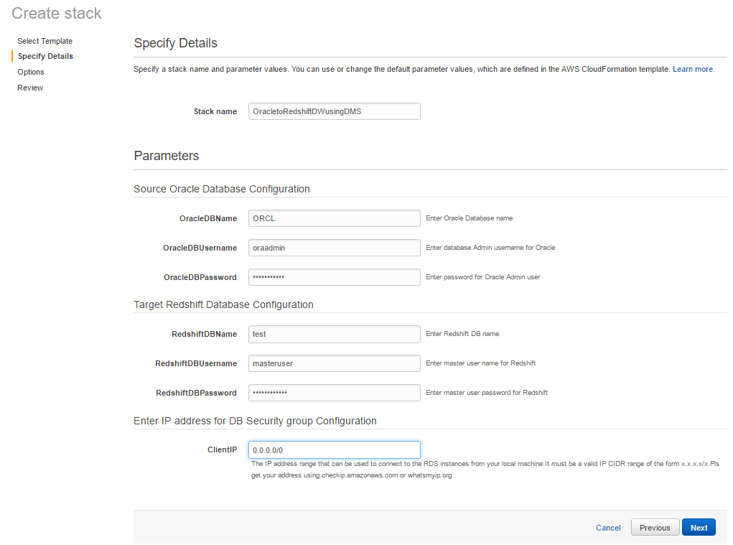733x545 pixels.
Task: Click the Stack name input field
Action: pos(334,111)
